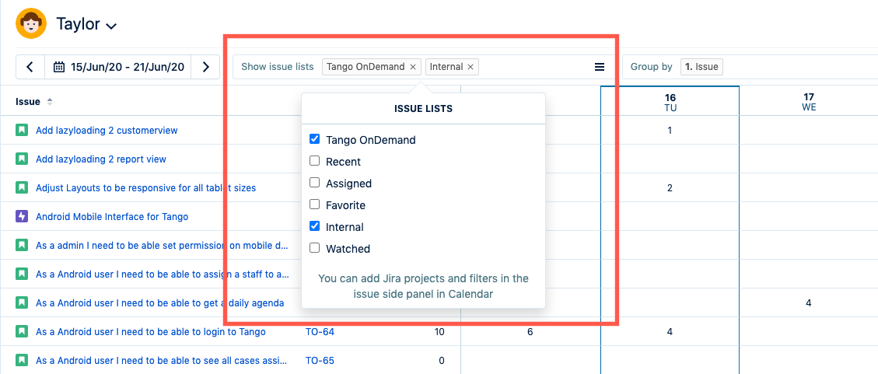Remove the Tango OnDemand tag with its x
The height and width of the screenshot is (374, 878).
tap(413, 67)
